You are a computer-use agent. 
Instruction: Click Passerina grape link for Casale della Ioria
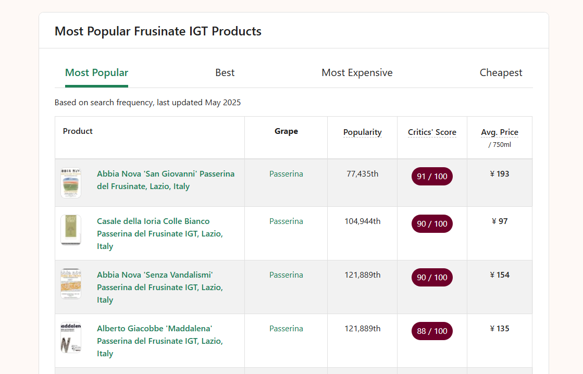(x=286, y=221)
